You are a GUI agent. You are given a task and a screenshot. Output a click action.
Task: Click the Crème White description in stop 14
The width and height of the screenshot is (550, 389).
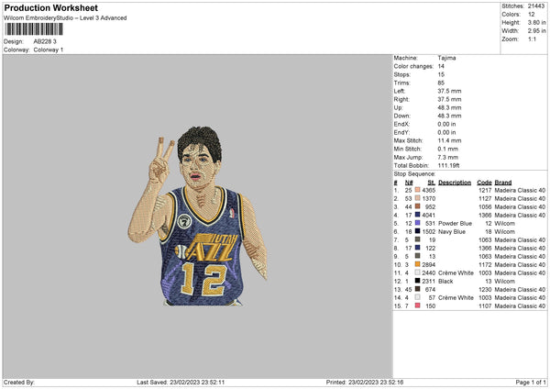tap(456, 298)
